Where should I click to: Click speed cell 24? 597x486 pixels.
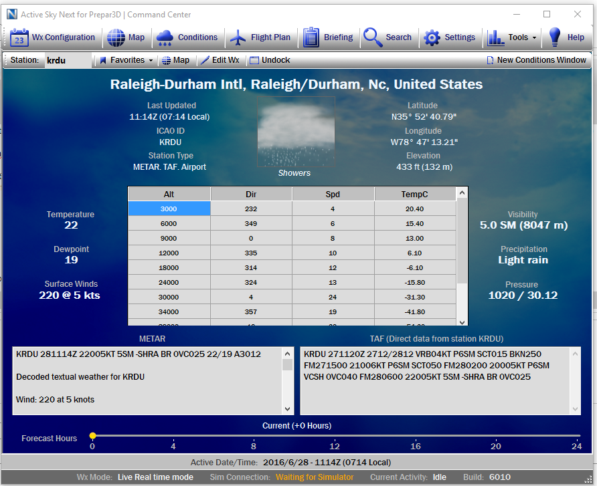pyautogui.click(x=333, y=297)
